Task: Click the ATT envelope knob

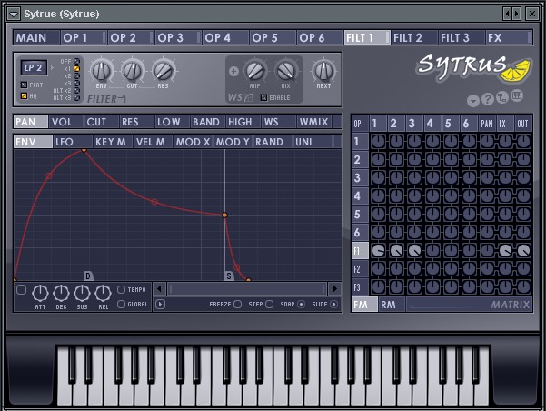Action: click(40, 293)
